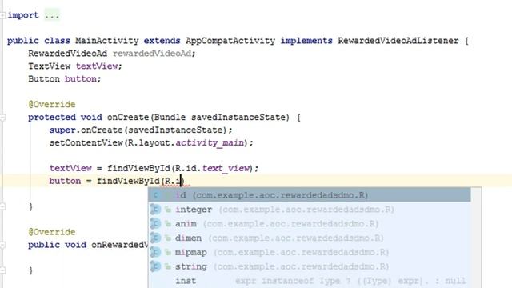Click the 'MainActivity' class name
This screenshot has width=512, height=288.
(106, 41)
